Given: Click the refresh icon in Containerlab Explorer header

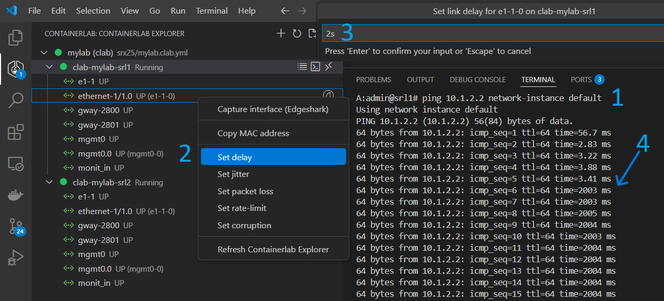Looking at the screenshot, I should 297,34.
